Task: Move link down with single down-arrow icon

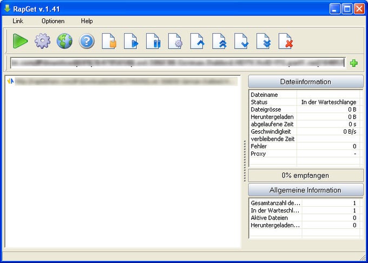Action: point(241,41)
